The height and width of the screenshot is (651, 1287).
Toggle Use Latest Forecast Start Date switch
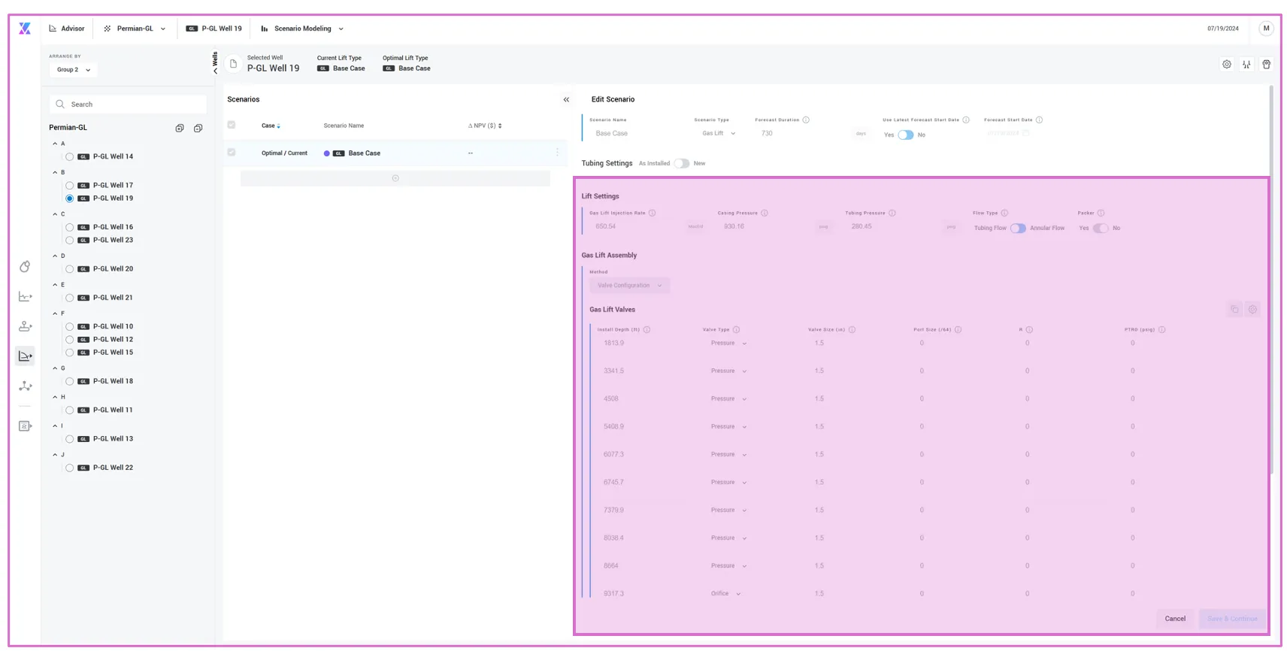coord(905,135)
